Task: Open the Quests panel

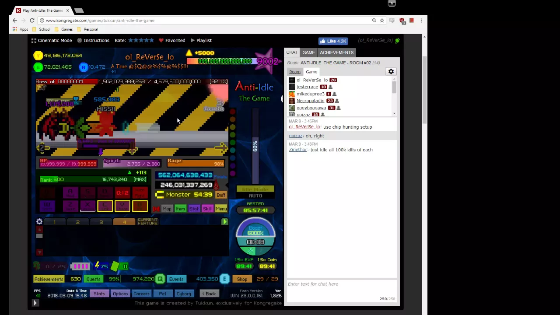Action: (x=93, y=279)
